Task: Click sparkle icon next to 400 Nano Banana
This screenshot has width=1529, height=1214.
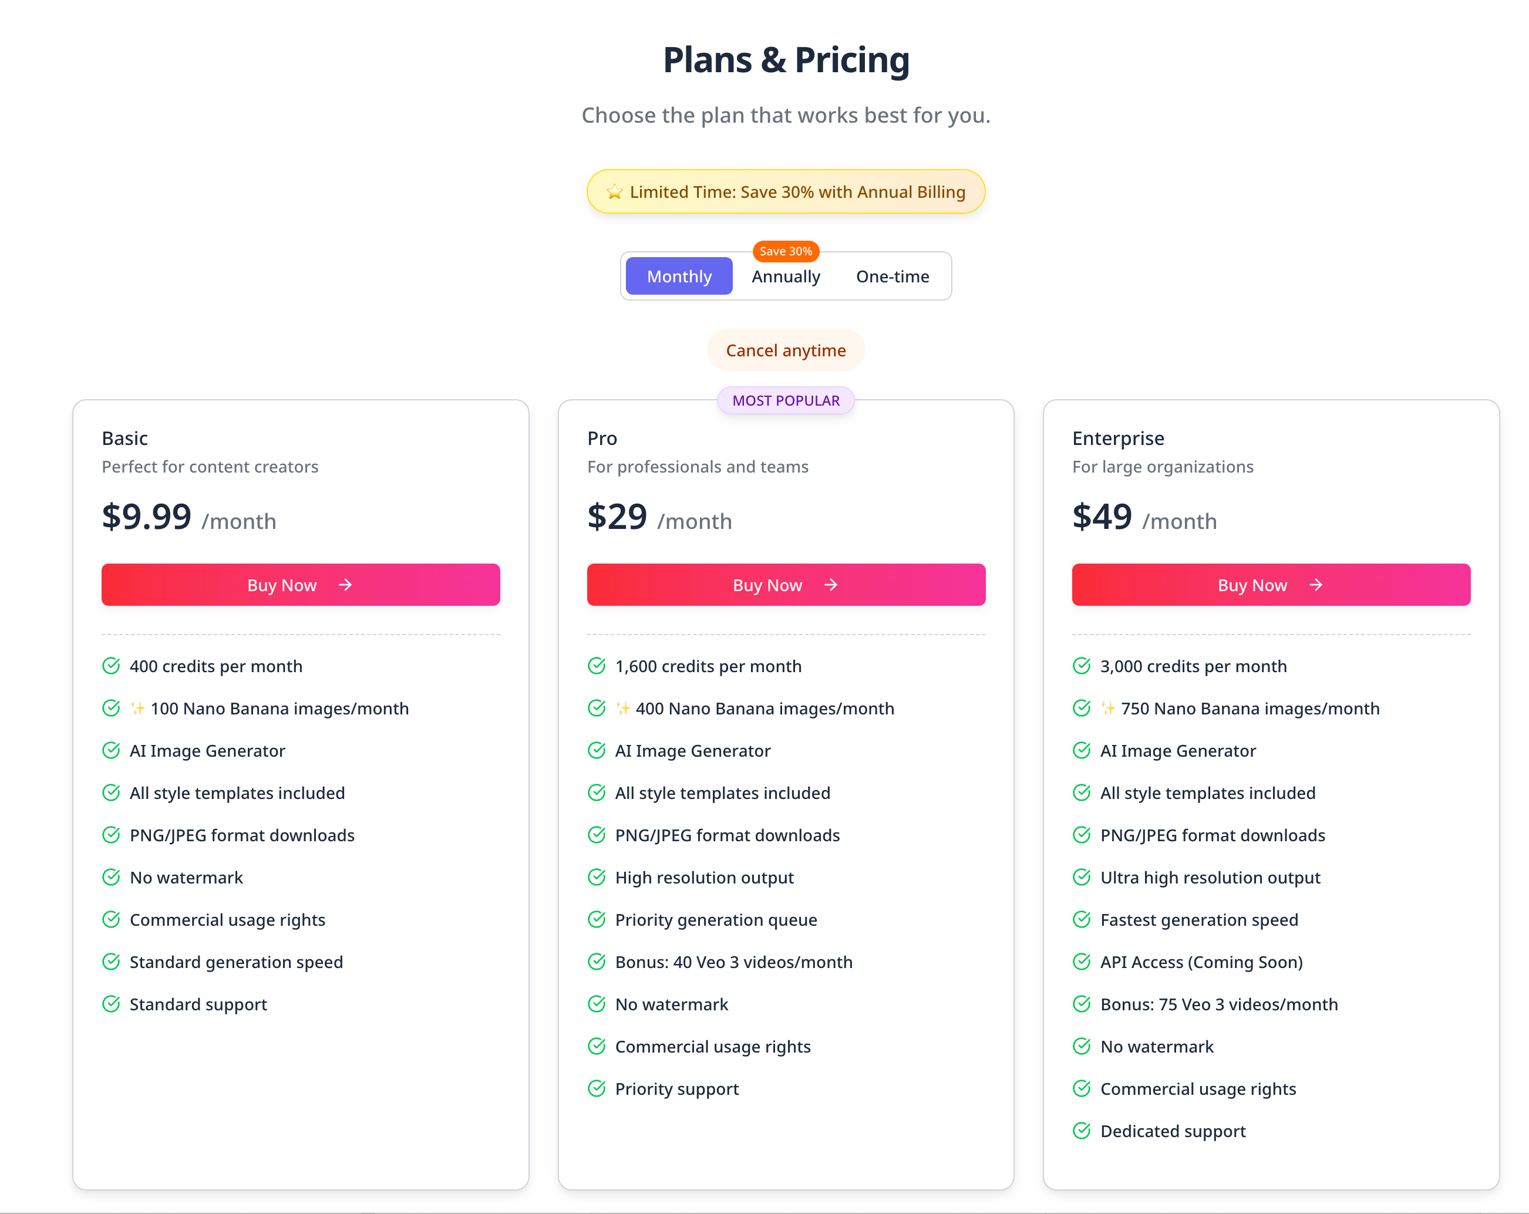Action: point(622,709)
